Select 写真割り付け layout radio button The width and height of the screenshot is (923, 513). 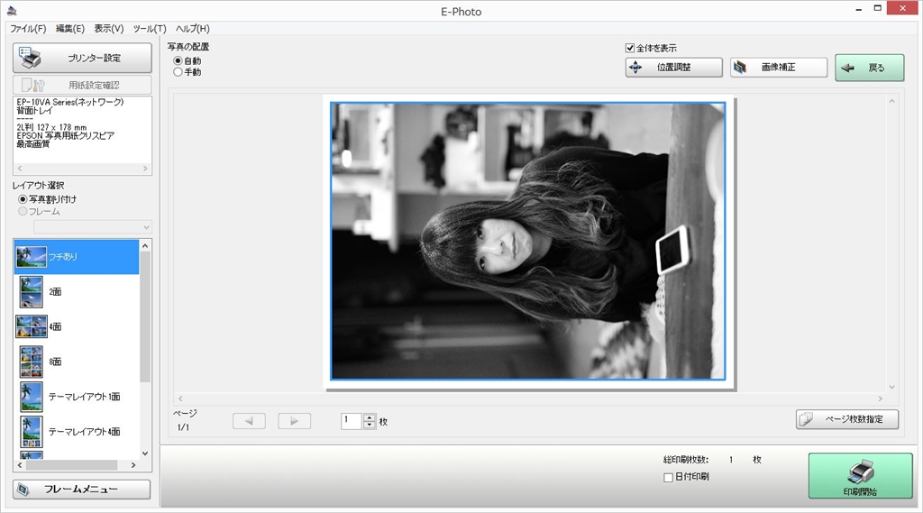(23, 199)
